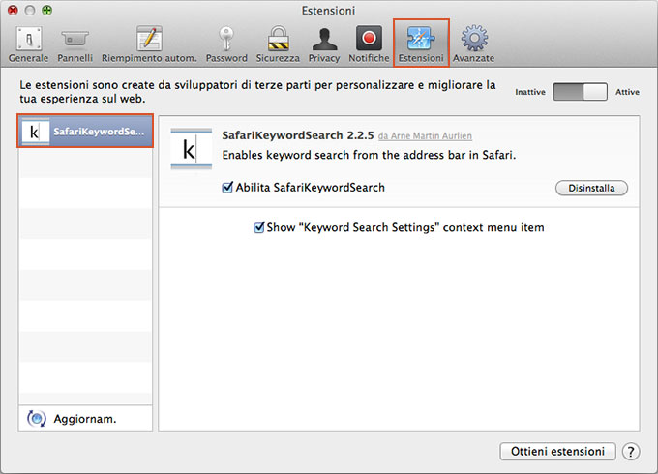Open the Sicurezza preferences pane
The image size is (658, 474).
click(x=278, y=44)
